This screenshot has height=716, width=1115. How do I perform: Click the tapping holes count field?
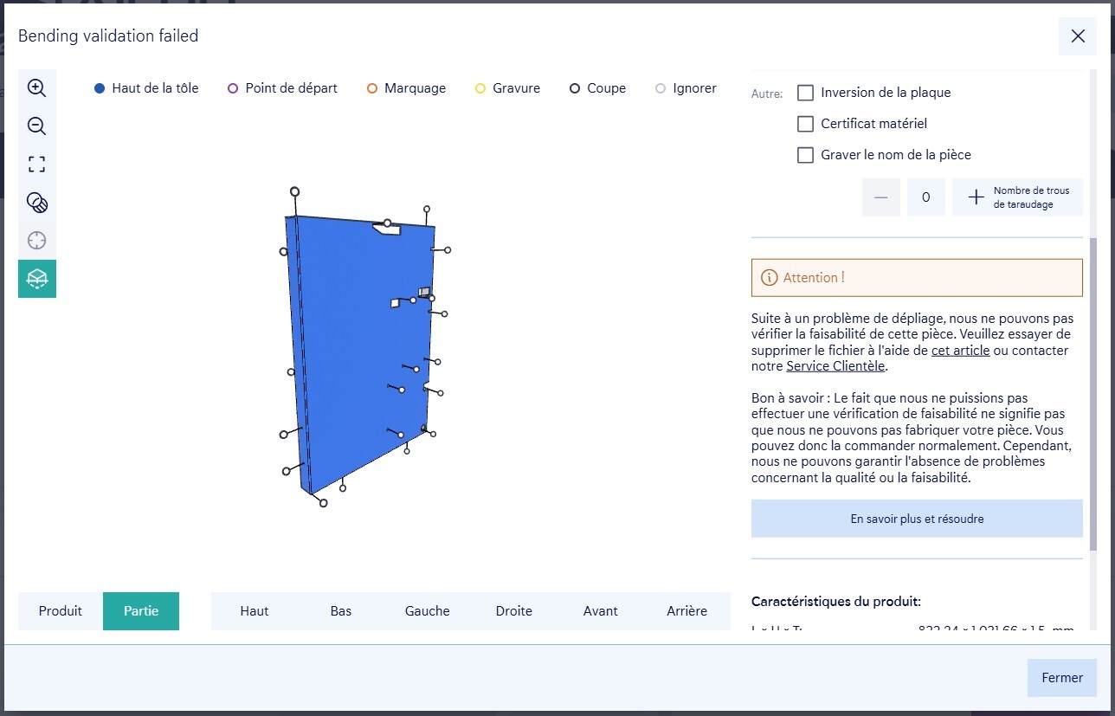pos(926,197)
